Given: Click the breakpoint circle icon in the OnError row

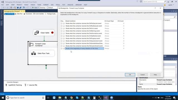Looking at the screenshot, I should pos(64,28).
